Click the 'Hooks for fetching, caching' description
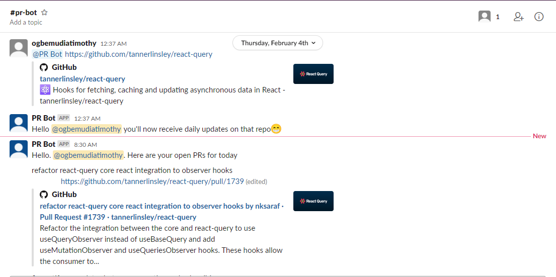Viewport: 556px width, 277px height. pos(163,96)
